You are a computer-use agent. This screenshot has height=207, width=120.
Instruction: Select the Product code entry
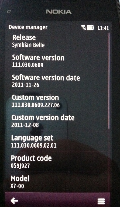pos(57,162)
